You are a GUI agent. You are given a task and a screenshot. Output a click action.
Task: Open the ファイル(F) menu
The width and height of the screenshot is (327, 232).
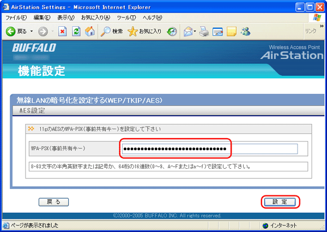click(16, 18)
